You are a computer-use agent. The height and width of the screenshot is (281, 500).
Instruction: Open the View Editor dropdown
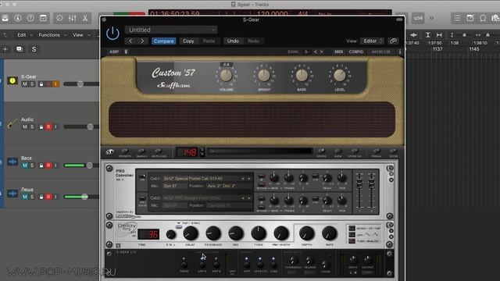point(372,41)
